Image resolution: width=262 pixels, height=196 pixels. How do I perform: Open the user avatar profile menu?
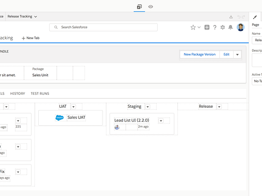pyautogui.click(x=241, y=27)
